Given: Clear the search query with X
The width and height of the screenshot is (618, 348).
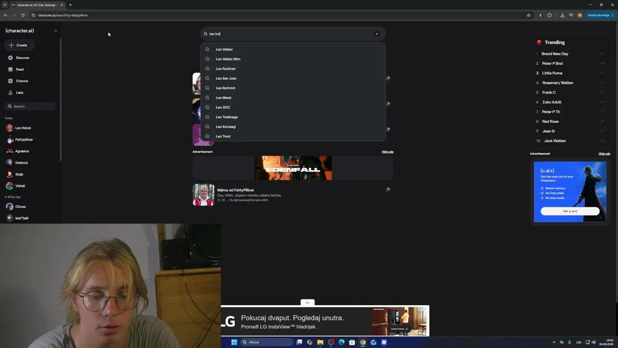Looking at the screenshot, I should point(377,34).
